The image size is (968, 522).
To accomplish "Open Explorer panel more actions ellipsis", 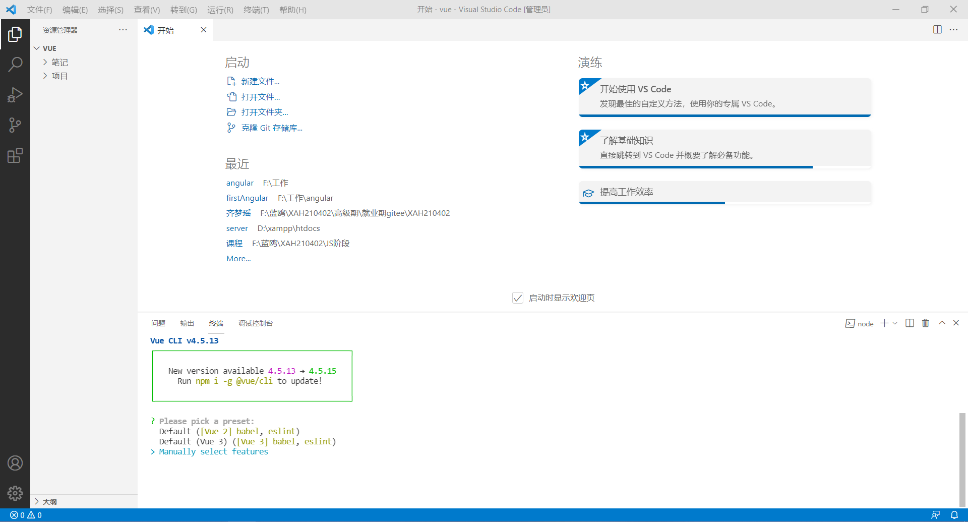I will [x=123, y=30].
